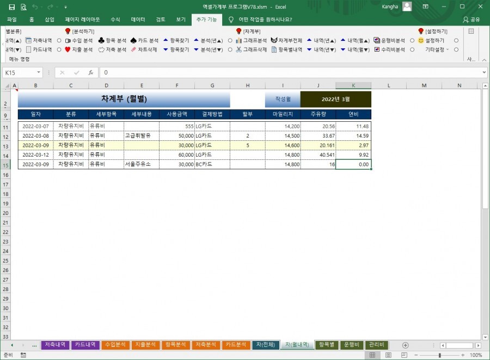490x360 pixels.
Task: Click the zoom slider handle
Action: 440,355
